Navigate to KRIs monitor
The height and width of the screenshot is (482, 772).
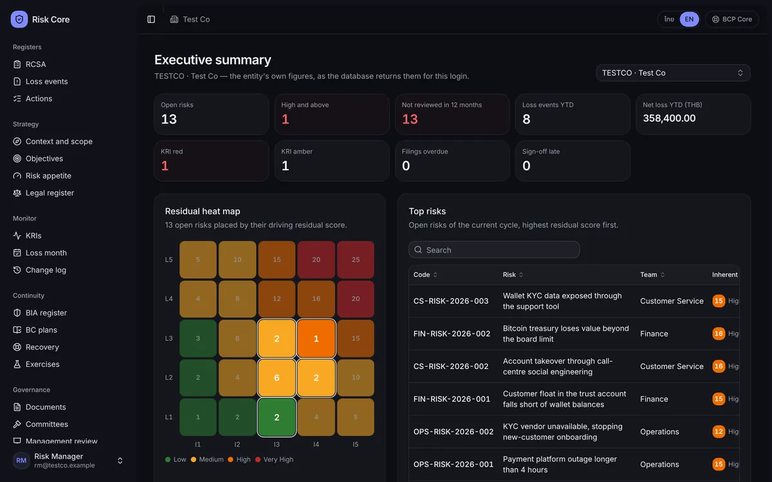pos(68,236)
